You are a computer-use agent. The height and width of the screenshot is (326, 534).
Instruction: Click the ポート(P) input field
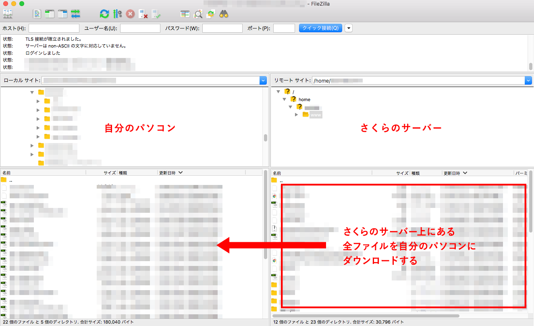(x=284, y=28)
